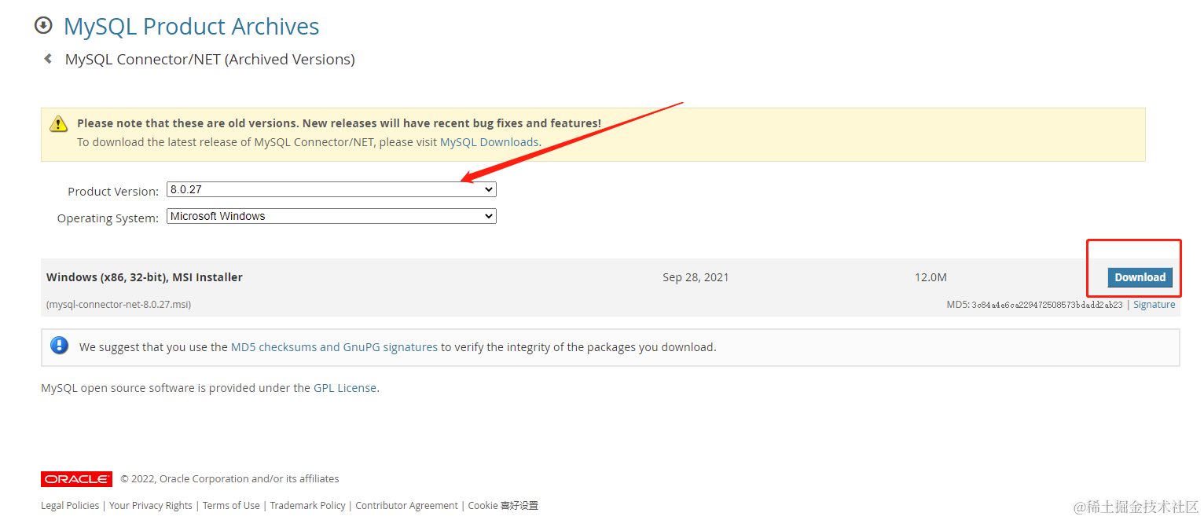Go back using the left chevron icon
The image size is (1204, 520).
click(48, 58)
